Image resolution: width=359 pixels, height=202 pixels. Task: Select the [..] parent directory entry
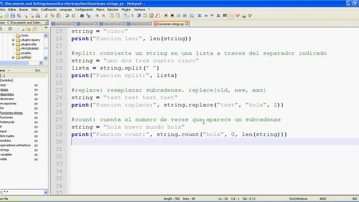[2, 76]
